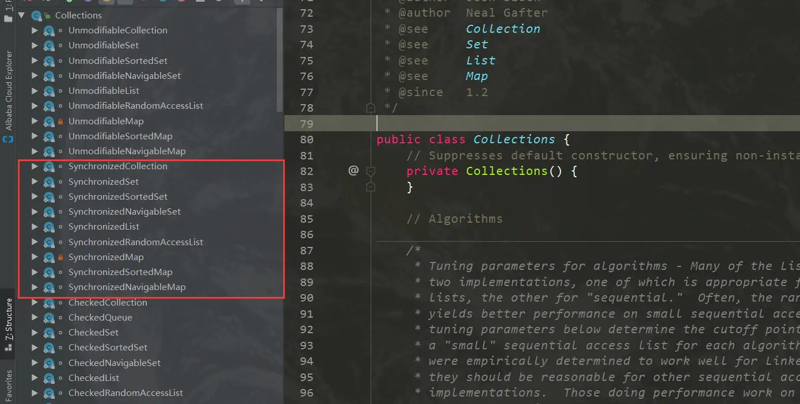Click the red lock icon beside SynchronizedMap
Viewport: 800px width, 404px height.
pyautogui.click(x=60, y=257)
